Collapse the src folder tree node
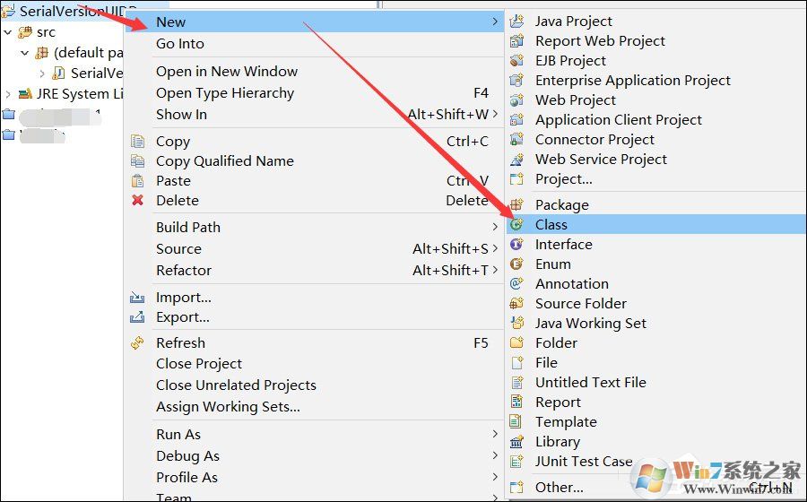 [x=8, y=32]
